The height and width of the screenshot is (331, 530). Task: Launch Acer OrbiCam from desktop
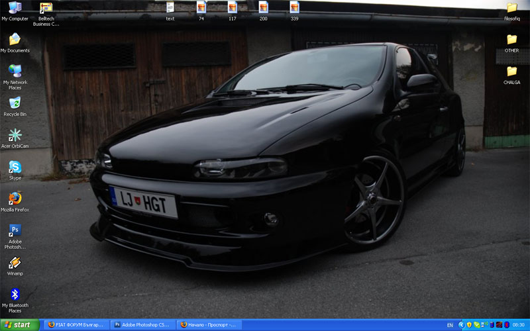coord(15,134)
